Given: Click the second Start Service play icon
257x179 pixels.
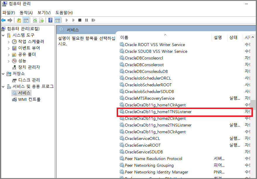Looking at the screenshot, I should [x=73, y=20].
